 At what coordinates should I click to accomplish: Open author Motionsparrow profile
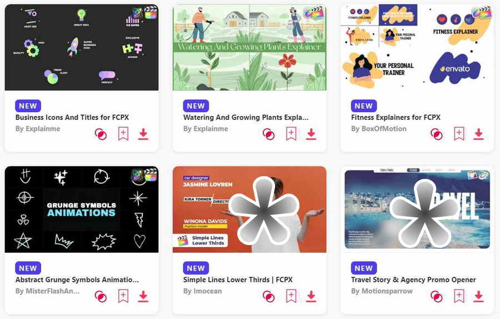point(382,291)
